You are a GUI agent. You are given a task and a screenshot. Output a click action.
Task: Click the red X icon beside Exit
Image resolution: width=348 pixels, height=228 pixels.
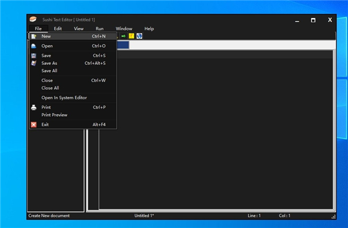click(34, 125)
